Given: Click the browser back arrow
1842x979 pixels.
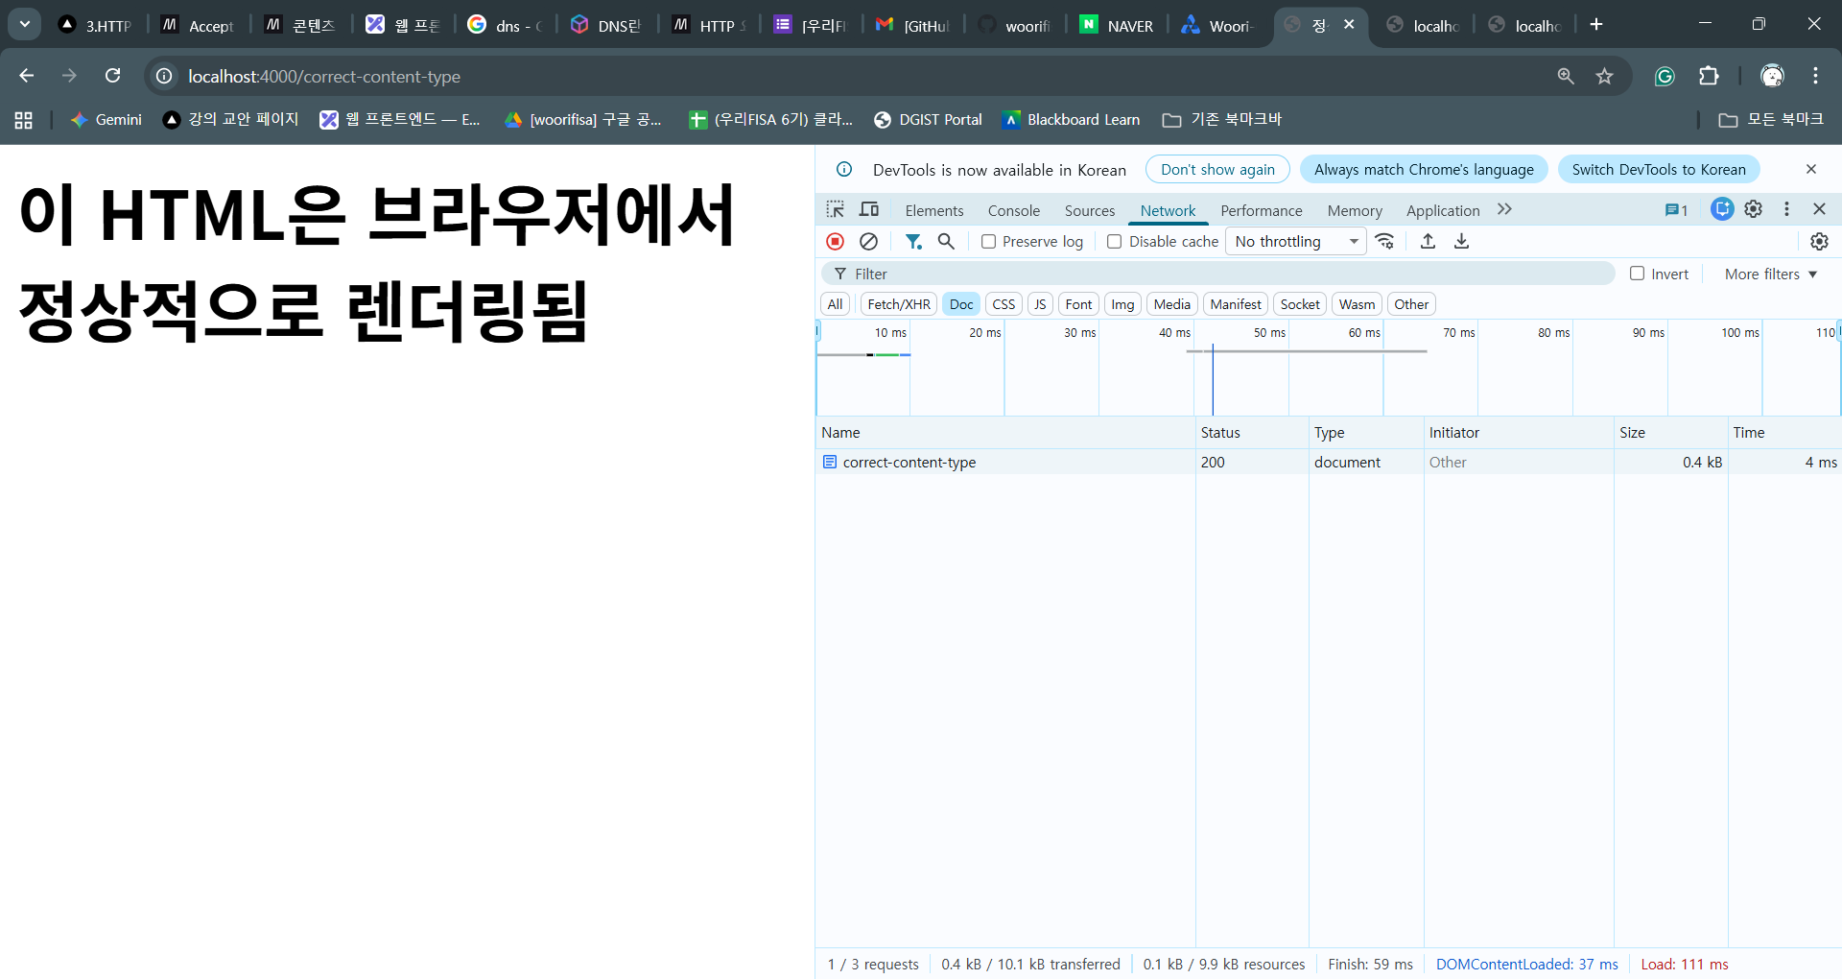Looking at the screenshot, I should 27,76.
